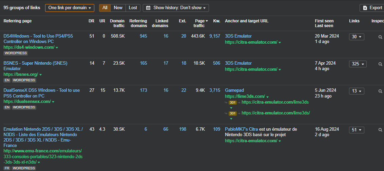384x171 pixels.
Task: Open the BSNES Super Nintendo Emulator title link
Action: pos(35,66)
